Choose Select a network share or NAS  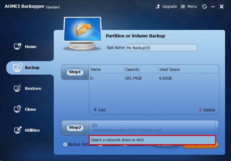click(152, 140)
